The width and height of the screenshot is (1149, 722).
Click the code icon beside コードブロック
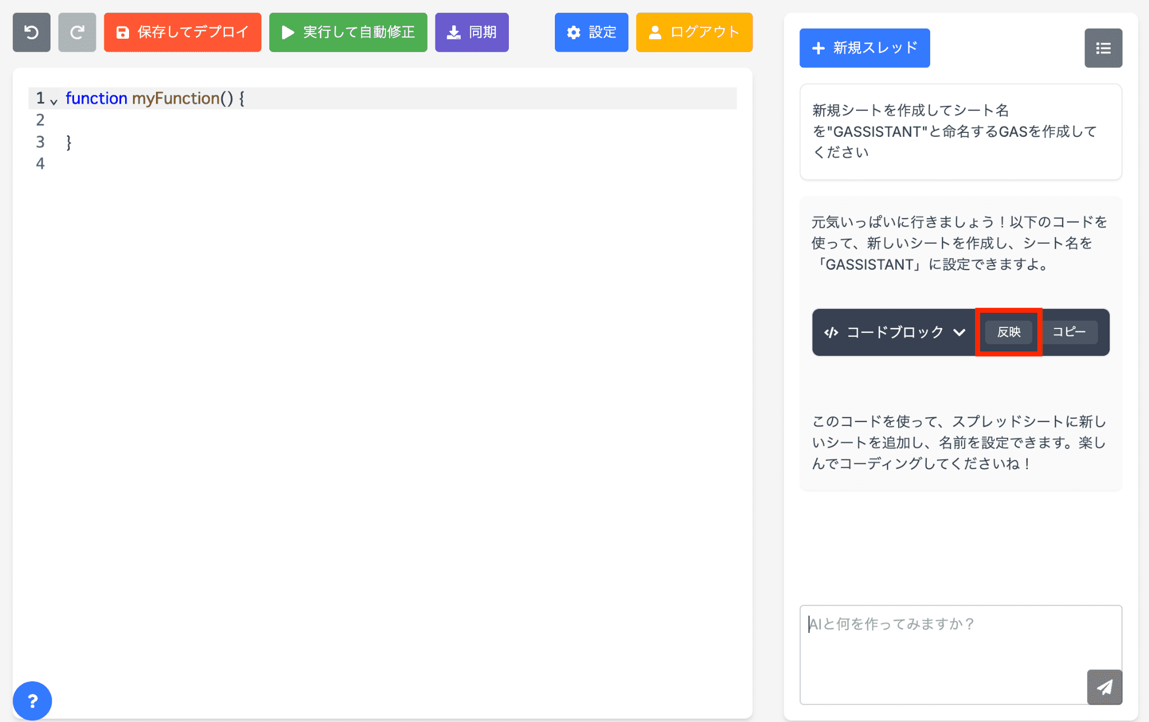coord(831,332)
